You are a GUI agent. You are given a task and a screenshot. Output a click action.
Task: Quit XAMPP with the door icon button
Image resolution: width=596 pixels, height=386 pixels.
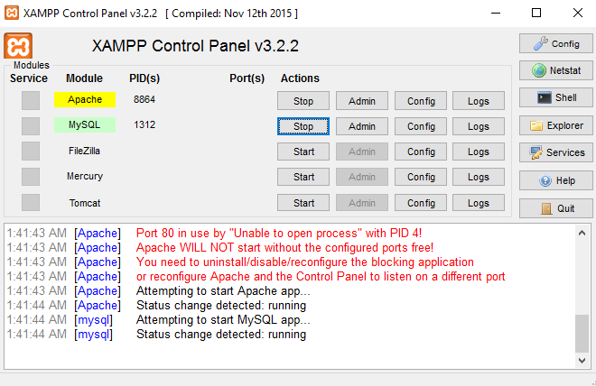click(555, 208)
